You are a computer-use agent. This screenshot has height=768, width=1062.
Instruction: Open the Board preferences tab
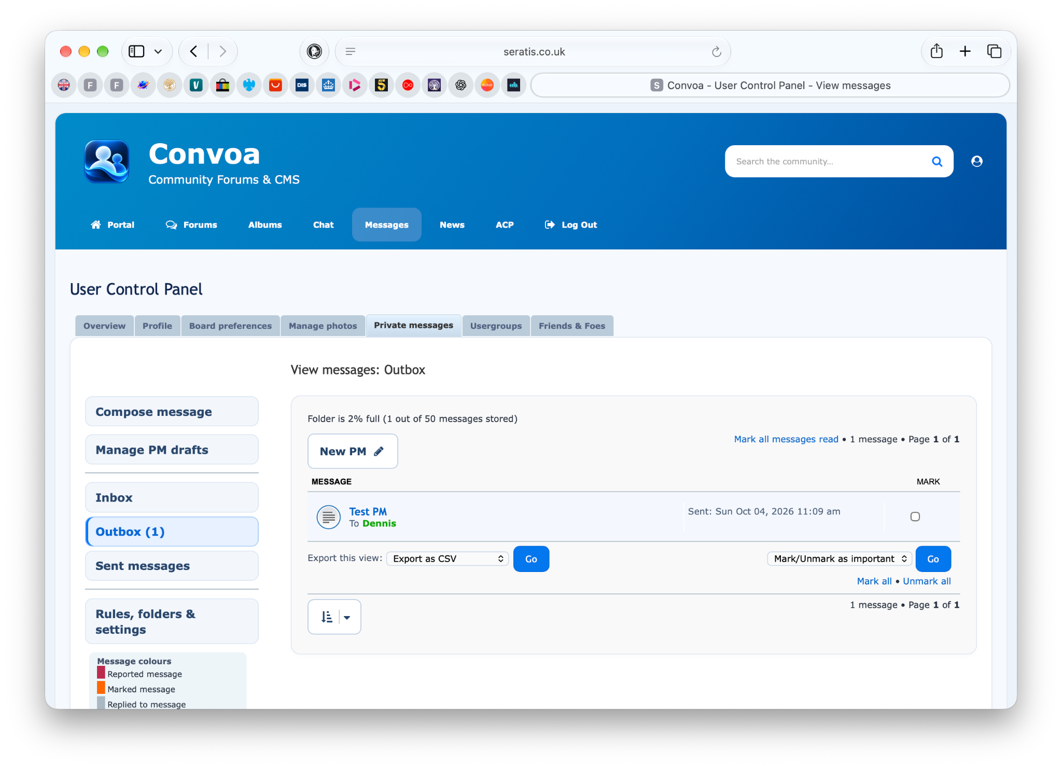(230, 326)
